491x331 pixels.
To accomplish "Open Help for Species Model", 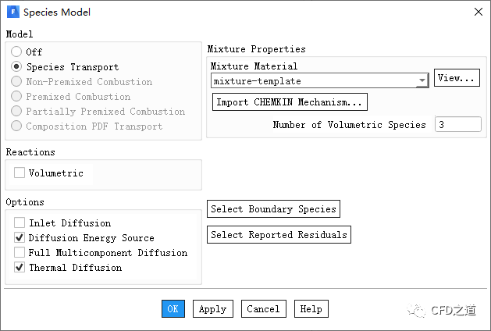I will (x=311, y=309).
